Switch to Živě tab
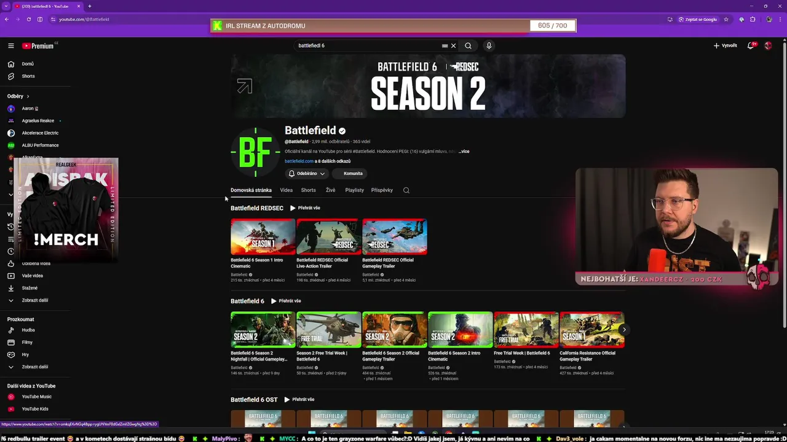Image resolution: width=787 pixels, height=442 pixels. (x=331, y=190)
